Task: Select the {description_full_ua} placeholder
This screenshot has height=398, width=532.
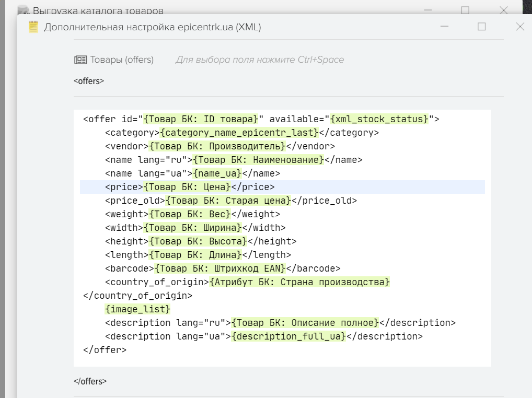Action: pyautogui.click(x=288, y=336)
